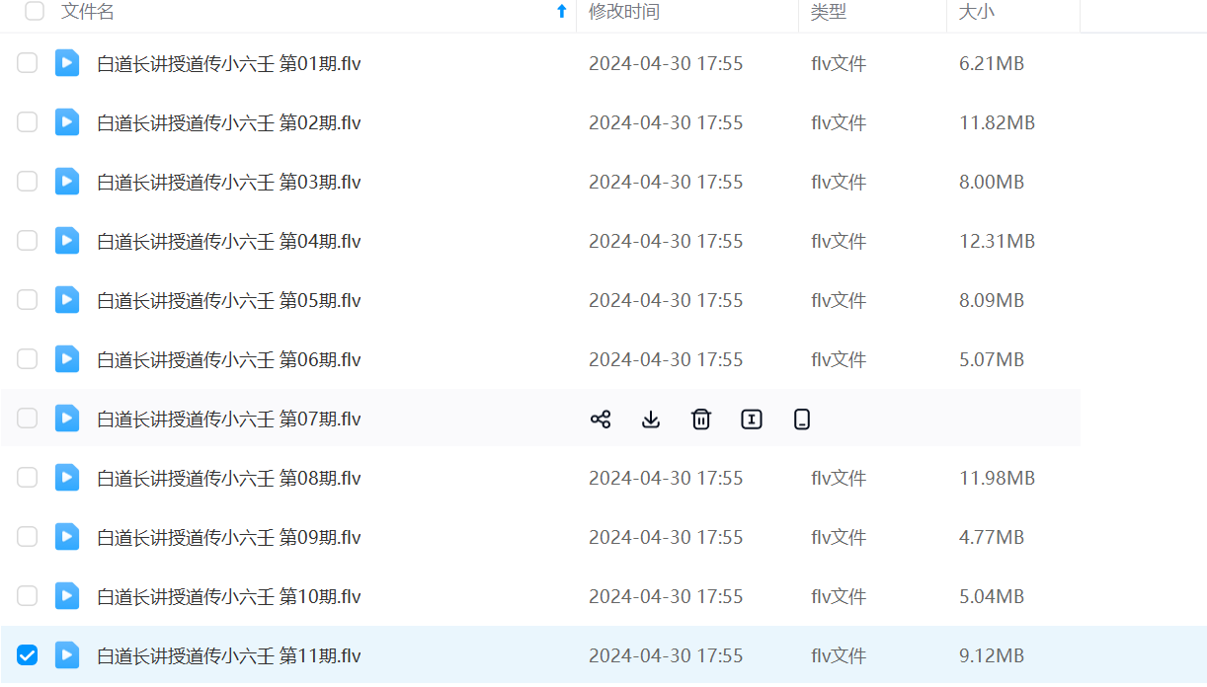Click the mobile device icon in 第07期 row
The image size is (1207, 687).
(802, 420)
